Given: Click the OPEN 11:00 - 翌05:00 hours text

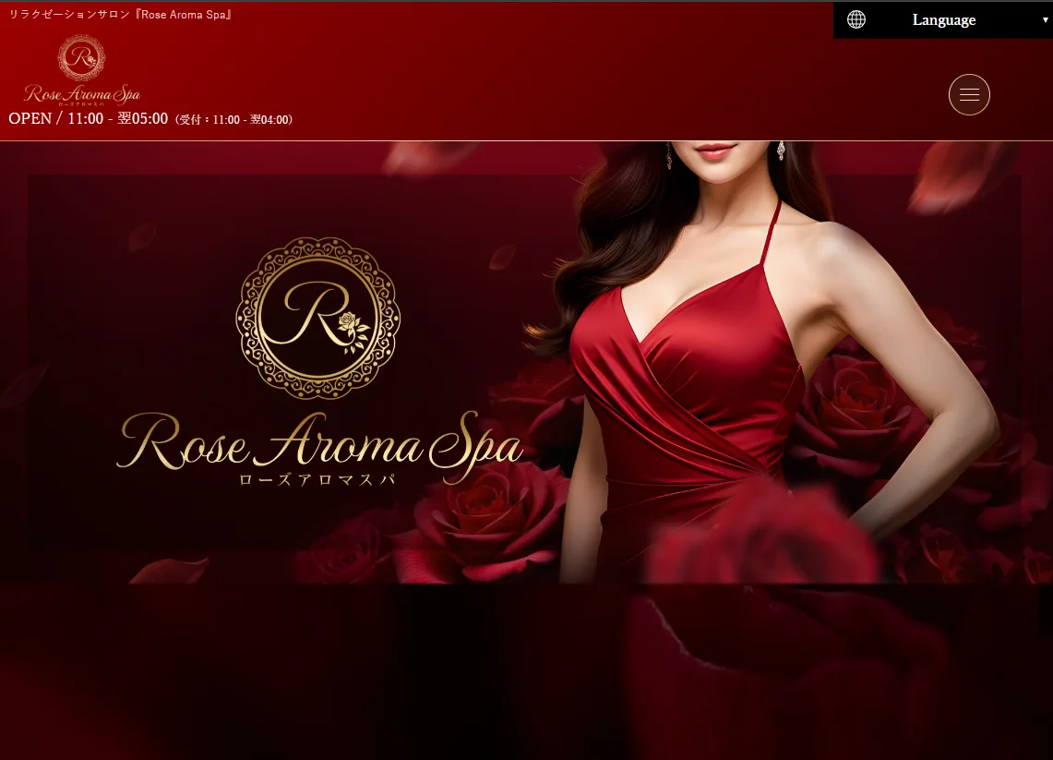Looking at the screenshot, I should (88, 118).
